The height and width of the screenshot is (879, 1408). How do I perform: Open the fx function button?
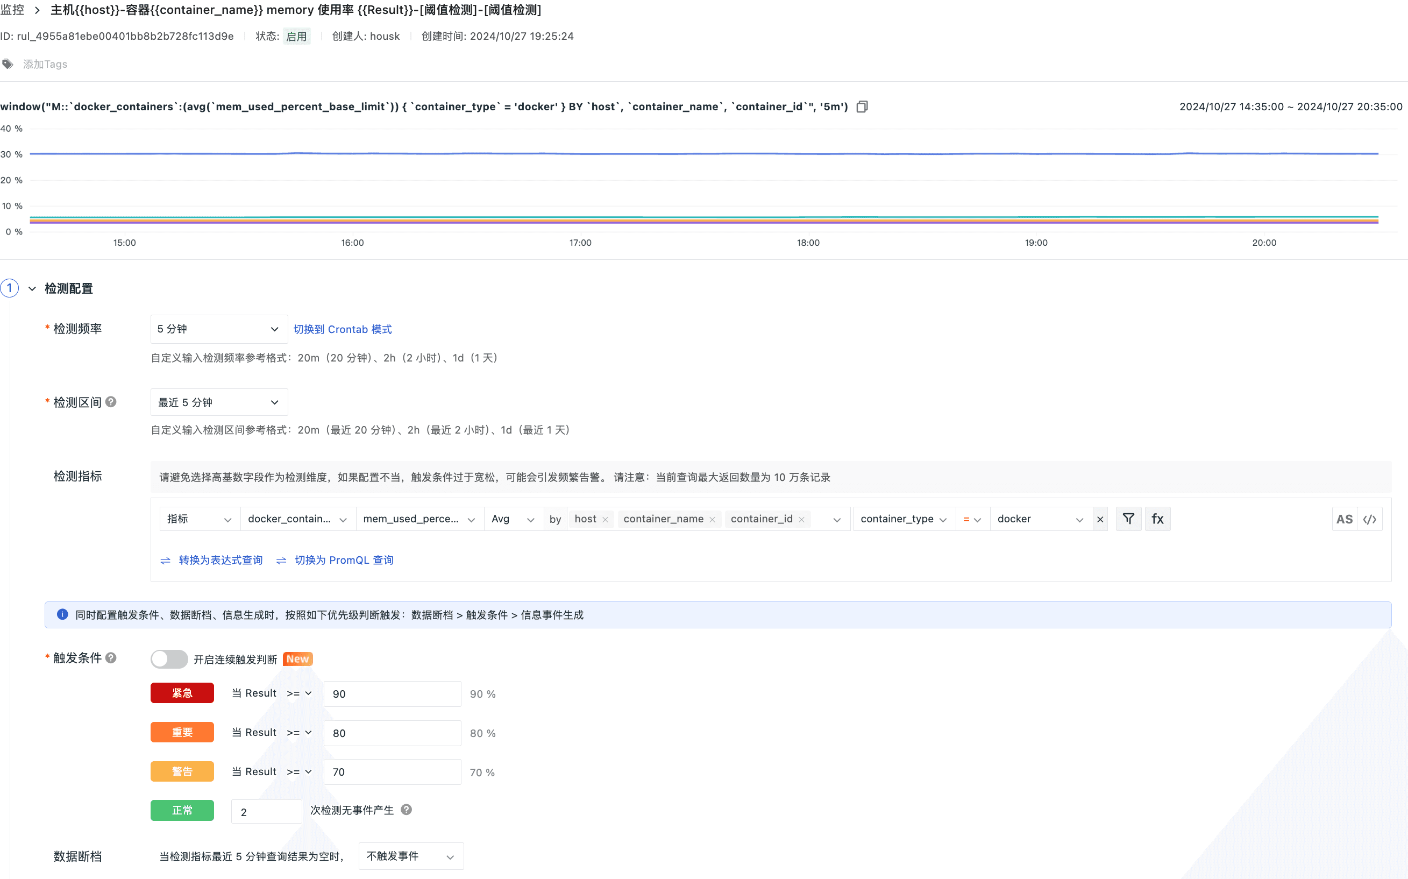pos(1157,519)
